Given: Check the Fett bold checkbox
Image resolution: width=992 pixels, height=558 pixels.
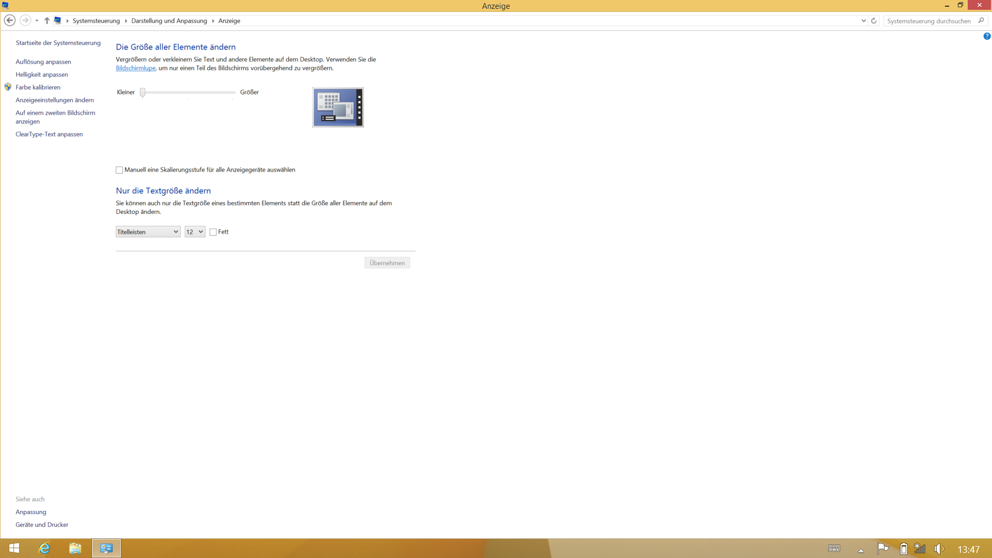Looking at the screenshot, I should 213,232.
